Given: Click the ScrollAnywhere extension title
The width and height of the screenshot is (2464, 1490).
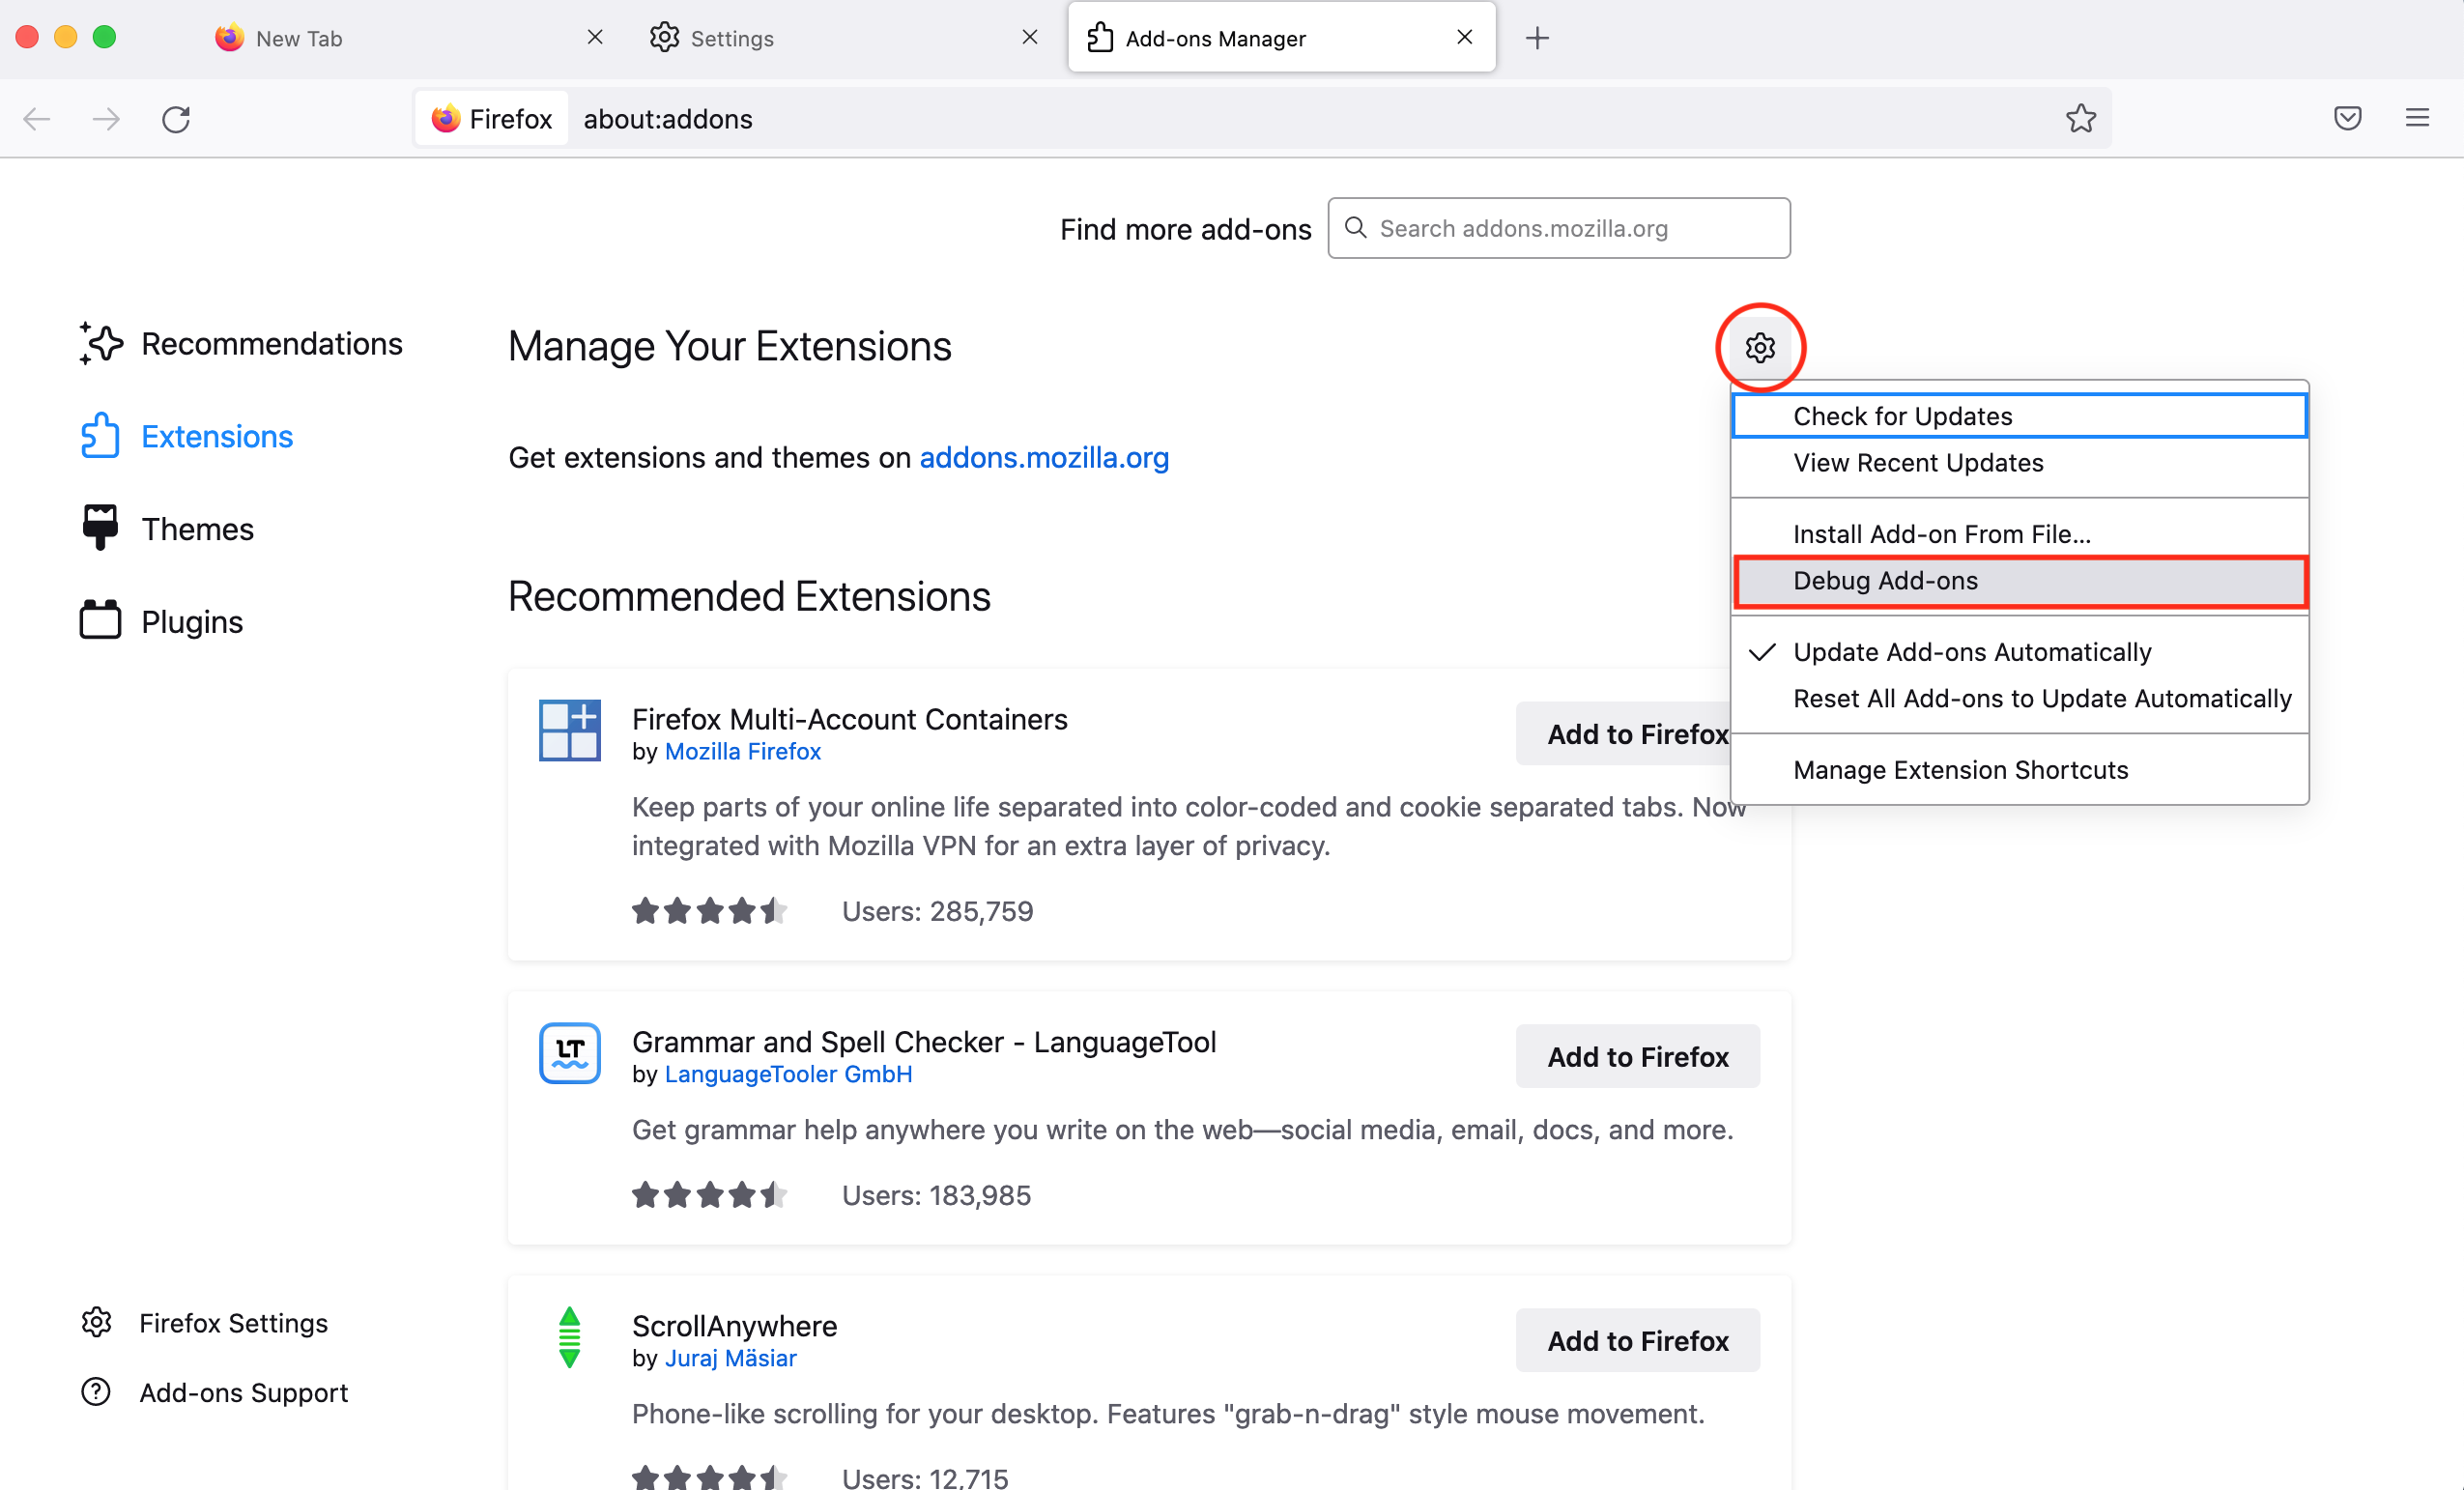Looking at the screenshot, I should tap(735, 1326).
